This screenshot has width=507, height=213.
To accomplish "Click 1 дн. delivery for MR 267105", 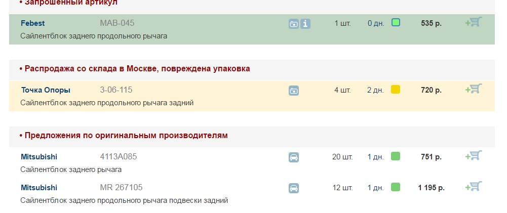I will [375, 188].
